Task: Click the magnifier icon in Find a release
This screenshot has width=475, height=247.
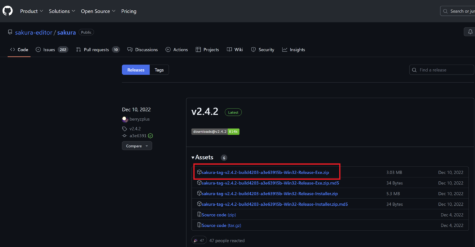Action: click(x=414, y=70)
